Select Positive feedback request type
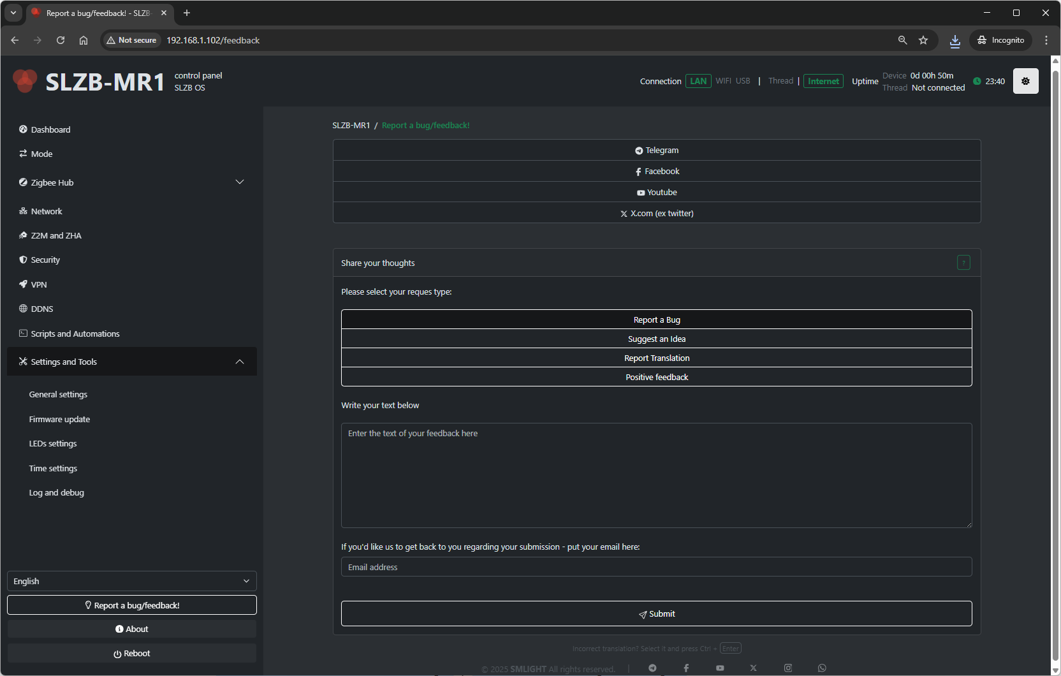1061x676 pixels. 656,377
